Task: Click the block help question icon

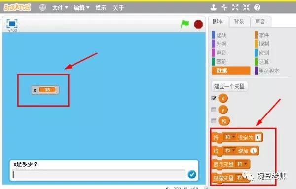Action: [x=257, y=8]
